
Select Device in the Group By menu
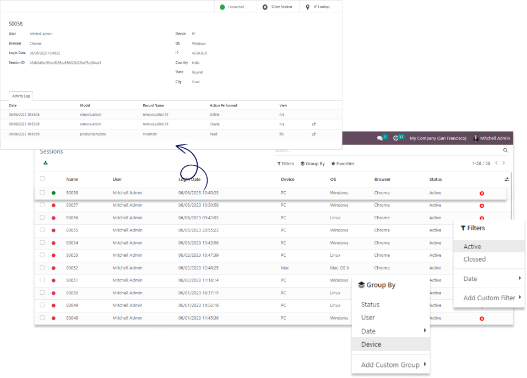(x=371, y=344)
